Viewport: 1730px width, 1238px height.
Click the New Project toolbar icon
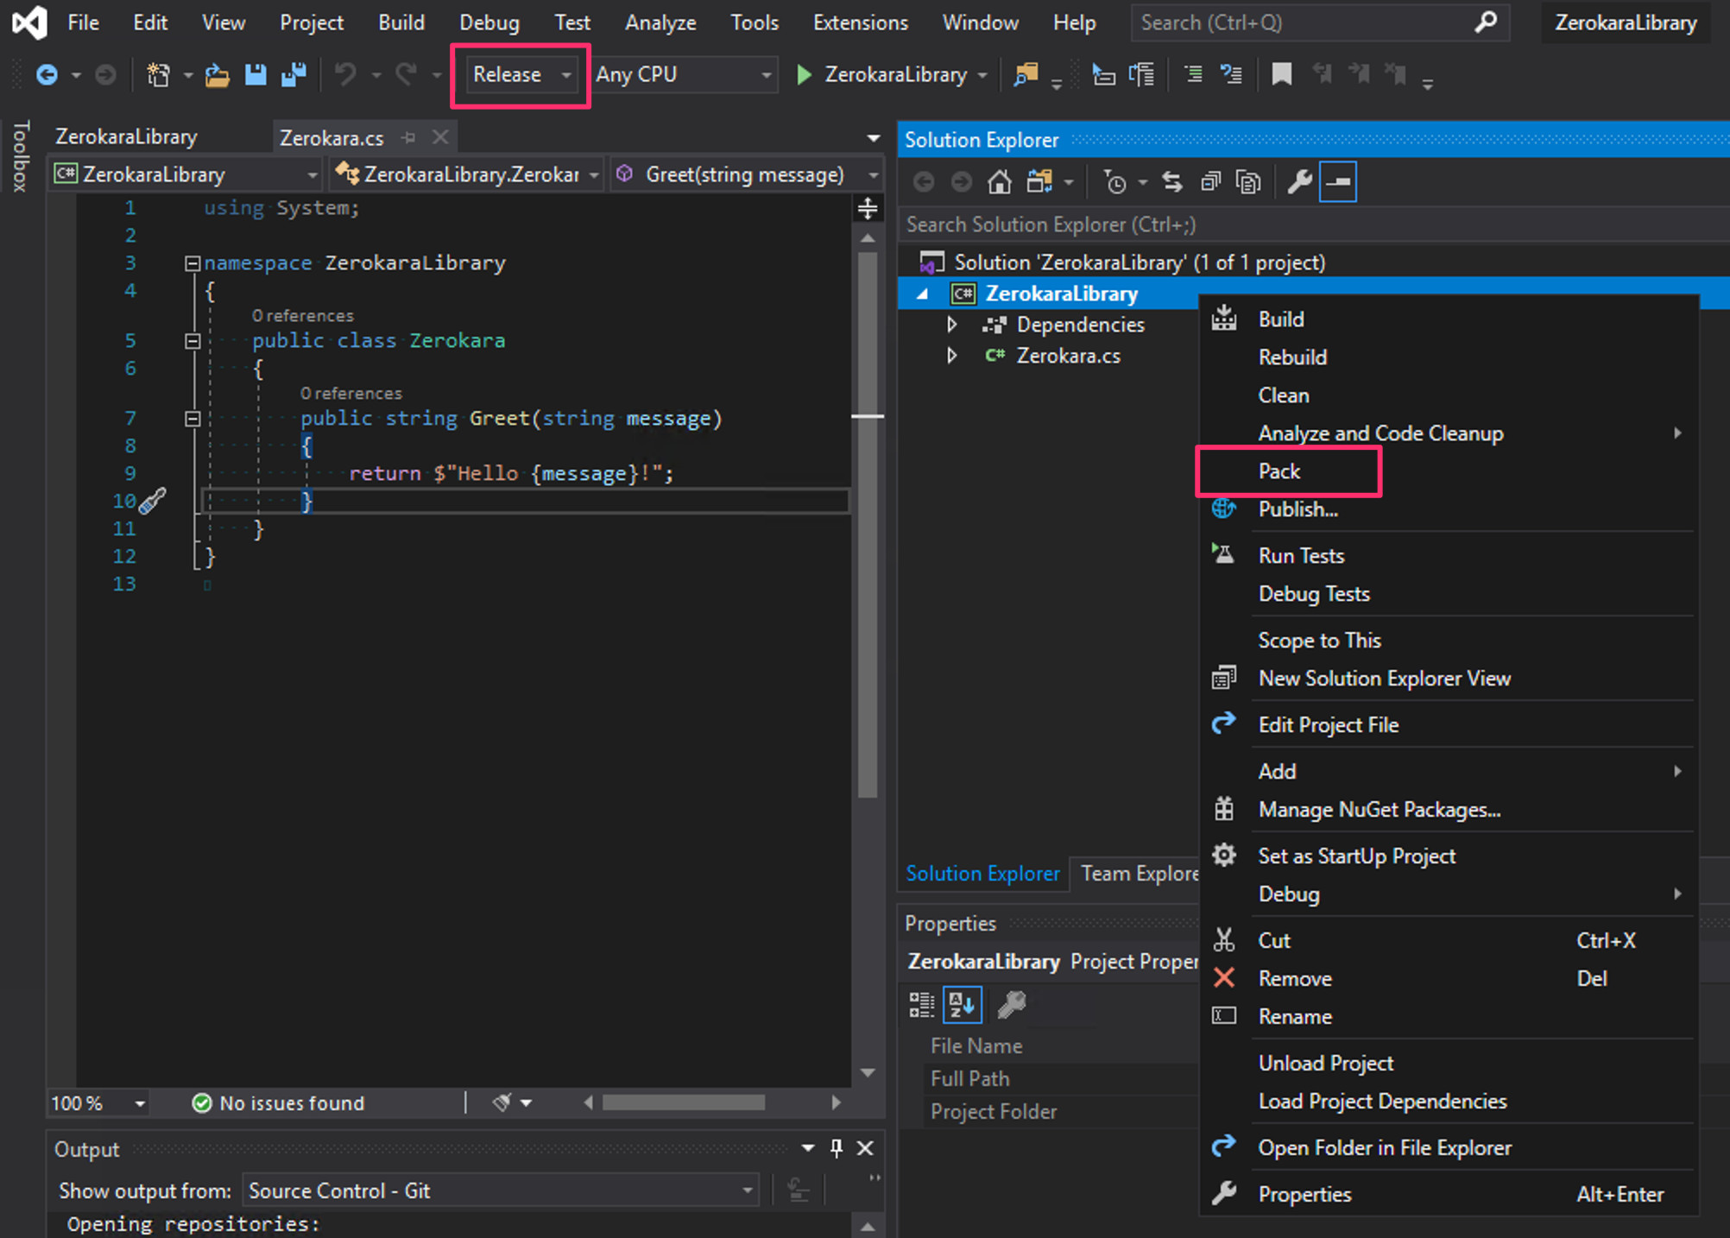click(158, 75)
